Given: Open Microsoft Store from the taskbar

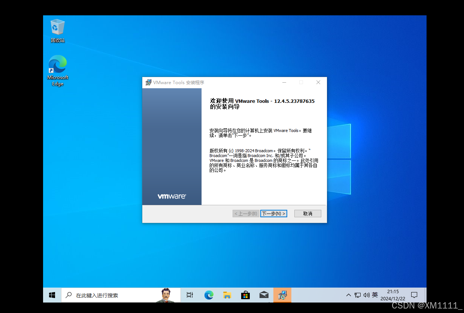Looking at the screenshot, I should (245, 295).
